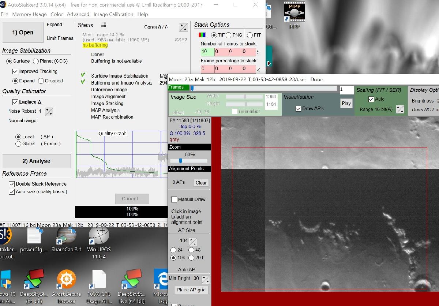Click Expand next to the Open button
This screenshot has width=439, height=306.
[x=54, y=25]
